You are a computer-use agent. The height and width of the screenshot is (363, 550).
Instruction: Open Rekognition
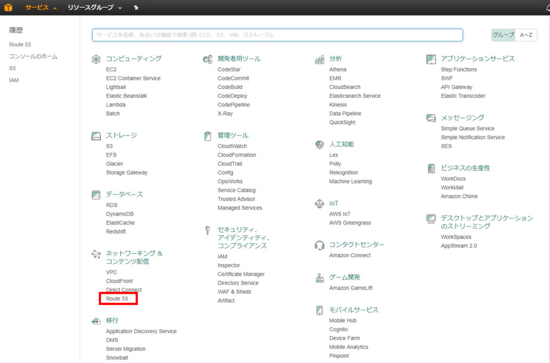point(343,172)
